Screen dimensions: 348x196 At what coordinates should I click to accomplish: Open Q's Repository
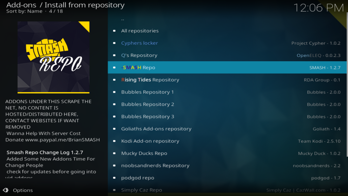(x=227, y=55)
